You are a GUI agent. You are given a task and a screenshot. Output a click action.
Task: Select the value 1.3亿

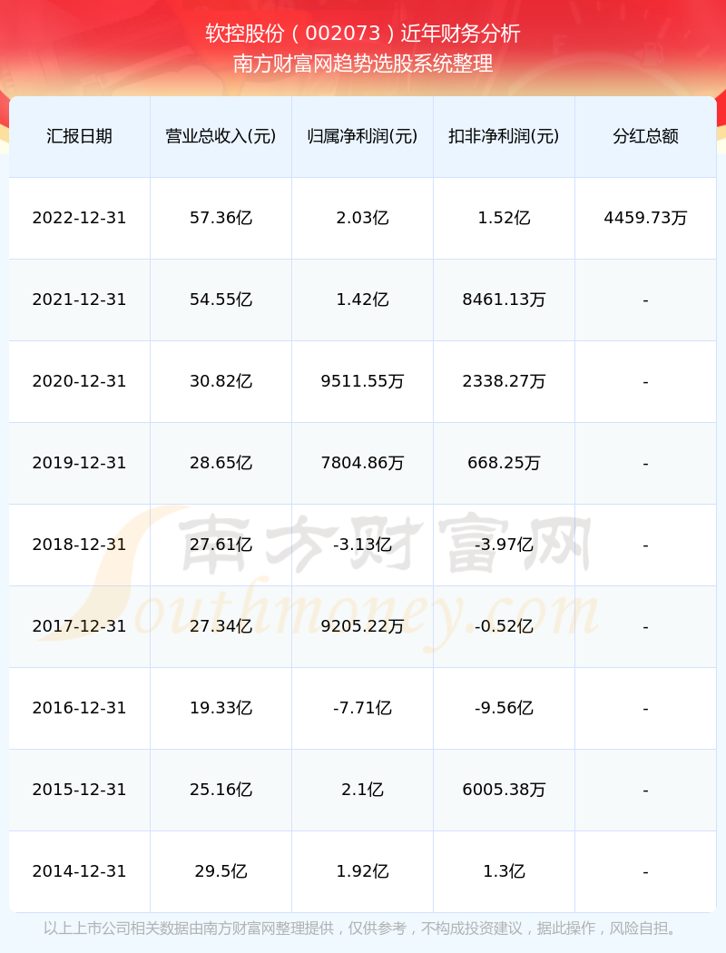[505, 871]
